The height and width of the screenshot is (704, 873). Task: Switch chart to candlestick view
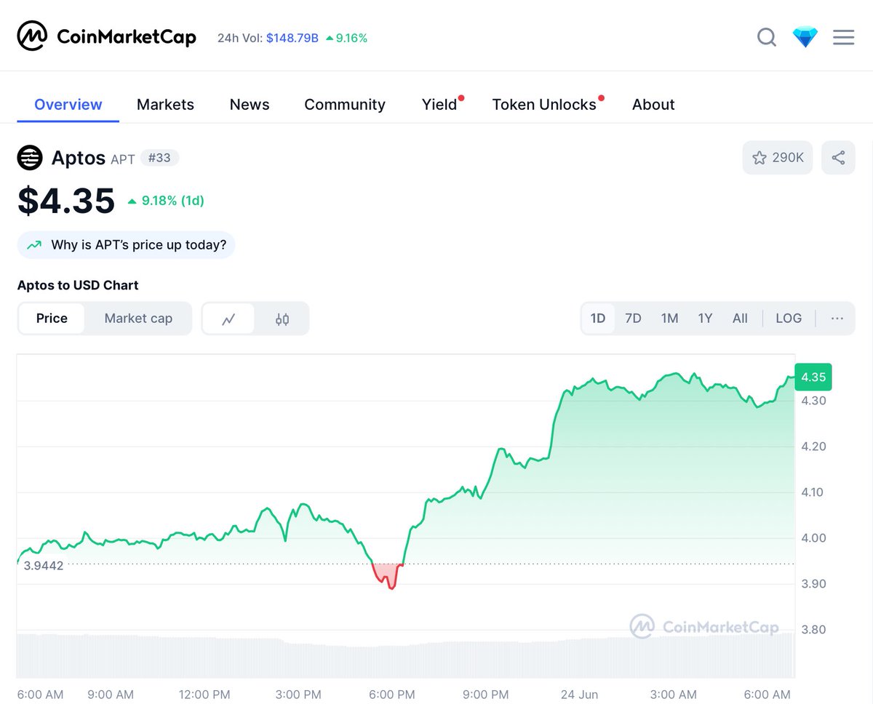[x=282, y=319]
